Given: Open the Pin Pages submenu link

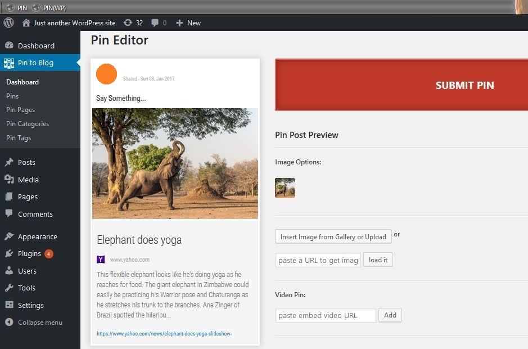Looking at the screenshot, I should [x=21, y=110].
